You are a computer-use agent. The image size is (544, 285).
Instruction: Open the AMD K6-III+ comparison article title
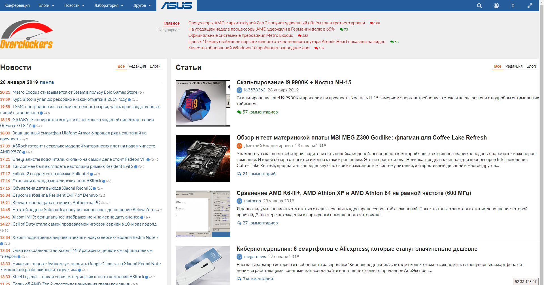coord(354,193)
